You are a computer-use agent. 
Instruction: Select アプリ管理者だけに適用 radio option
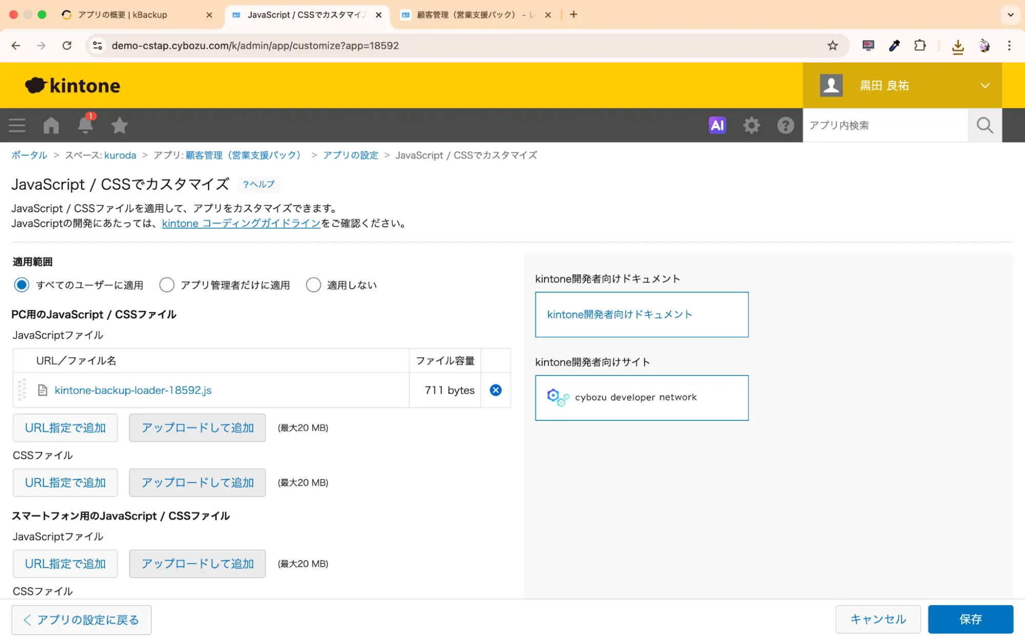[x=167, y=285]
